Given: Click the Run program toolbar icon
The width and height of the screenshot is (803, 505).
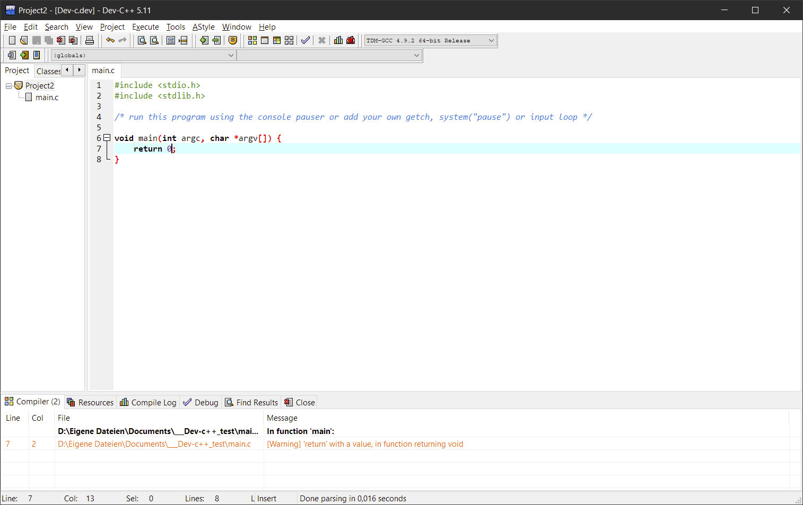Looking at the screenshot, I should coord(265,40).
